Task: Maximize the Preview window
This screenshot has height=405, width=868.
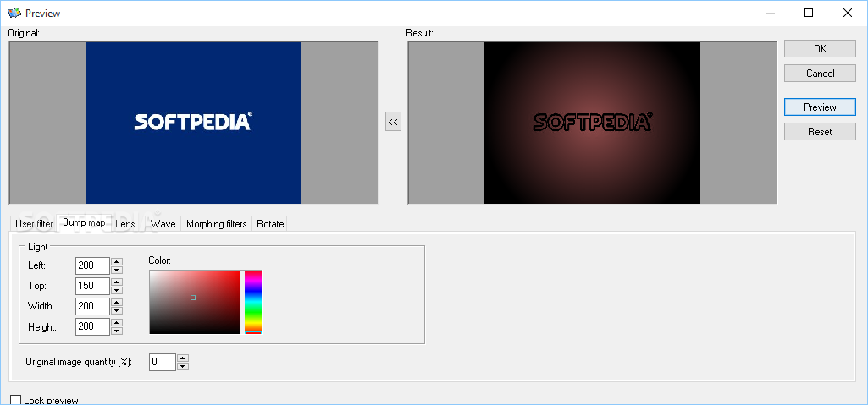Action: click(809, 13)
